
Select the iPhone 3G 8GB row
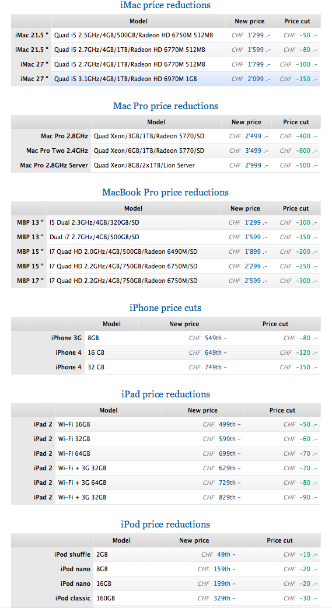(x=166, y=338)
